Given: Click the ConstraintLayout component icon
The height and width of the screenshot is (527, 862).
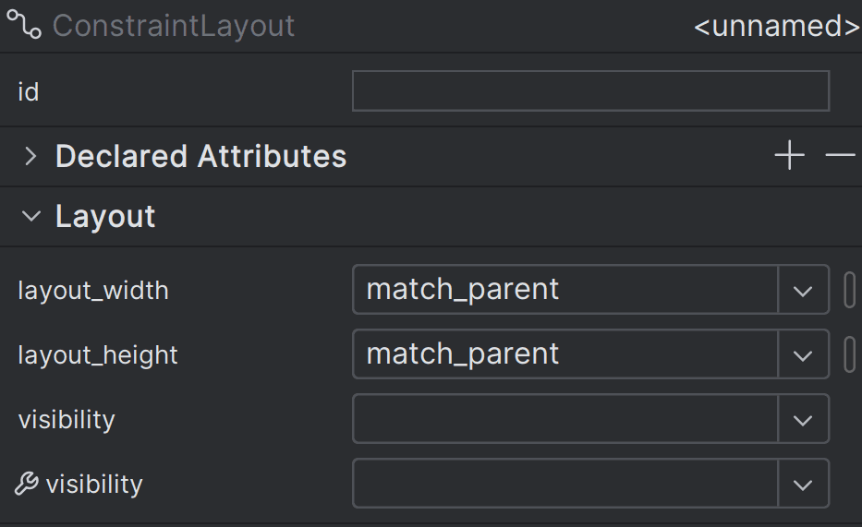Looking at the screenshot, I should pos(24,25).
